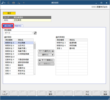Click the F10 中止 function key button

87,93
